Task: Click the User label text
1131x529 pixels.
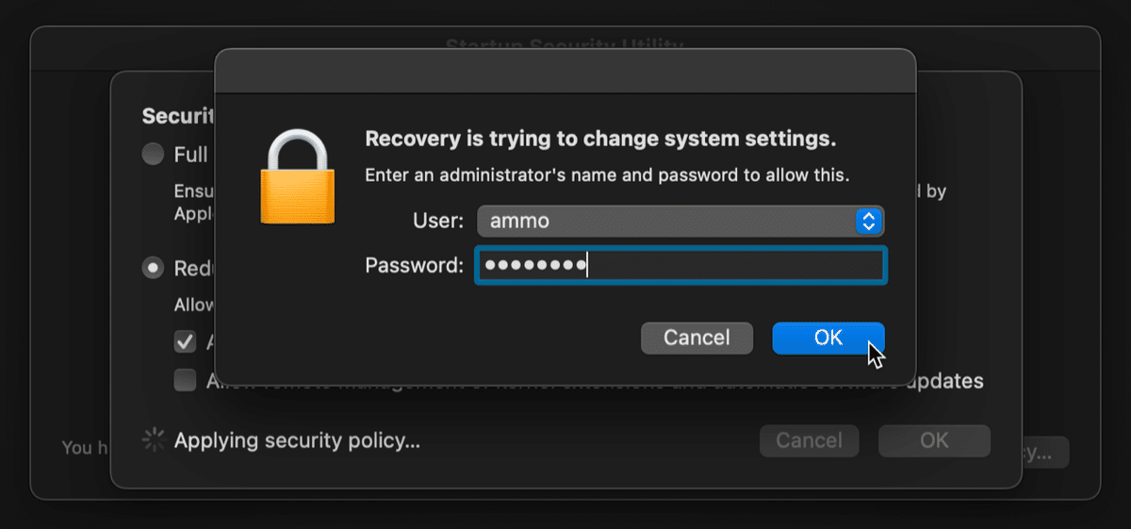Action: (x=438, y=222)
